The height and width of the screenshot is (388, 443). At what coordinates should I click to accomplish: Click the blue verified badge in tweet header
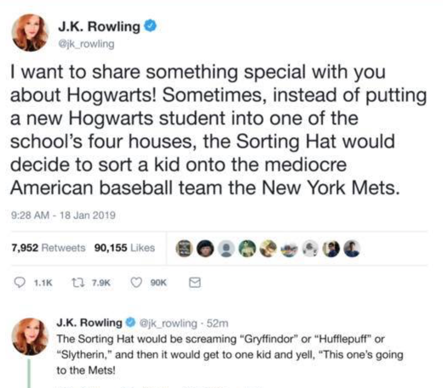pyautogui.click(x=150, y=26)
